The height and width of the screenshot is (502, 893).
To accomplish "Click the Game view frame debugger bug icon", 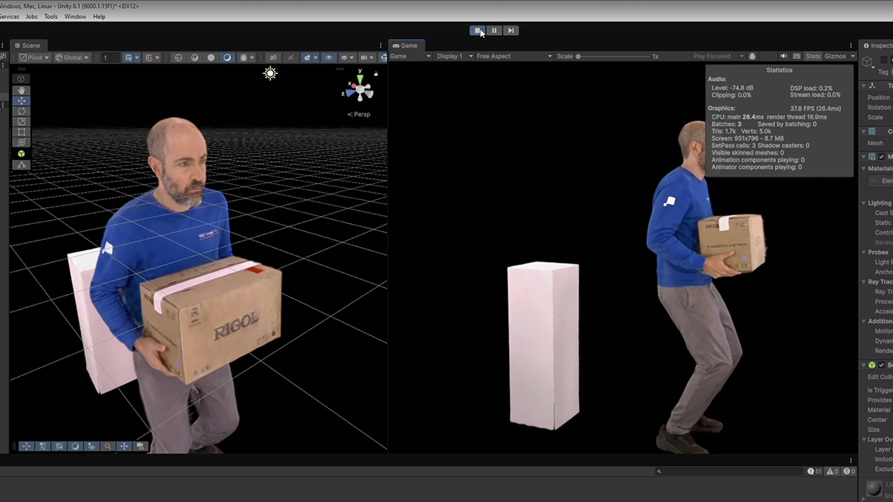I will pos(753,57).
